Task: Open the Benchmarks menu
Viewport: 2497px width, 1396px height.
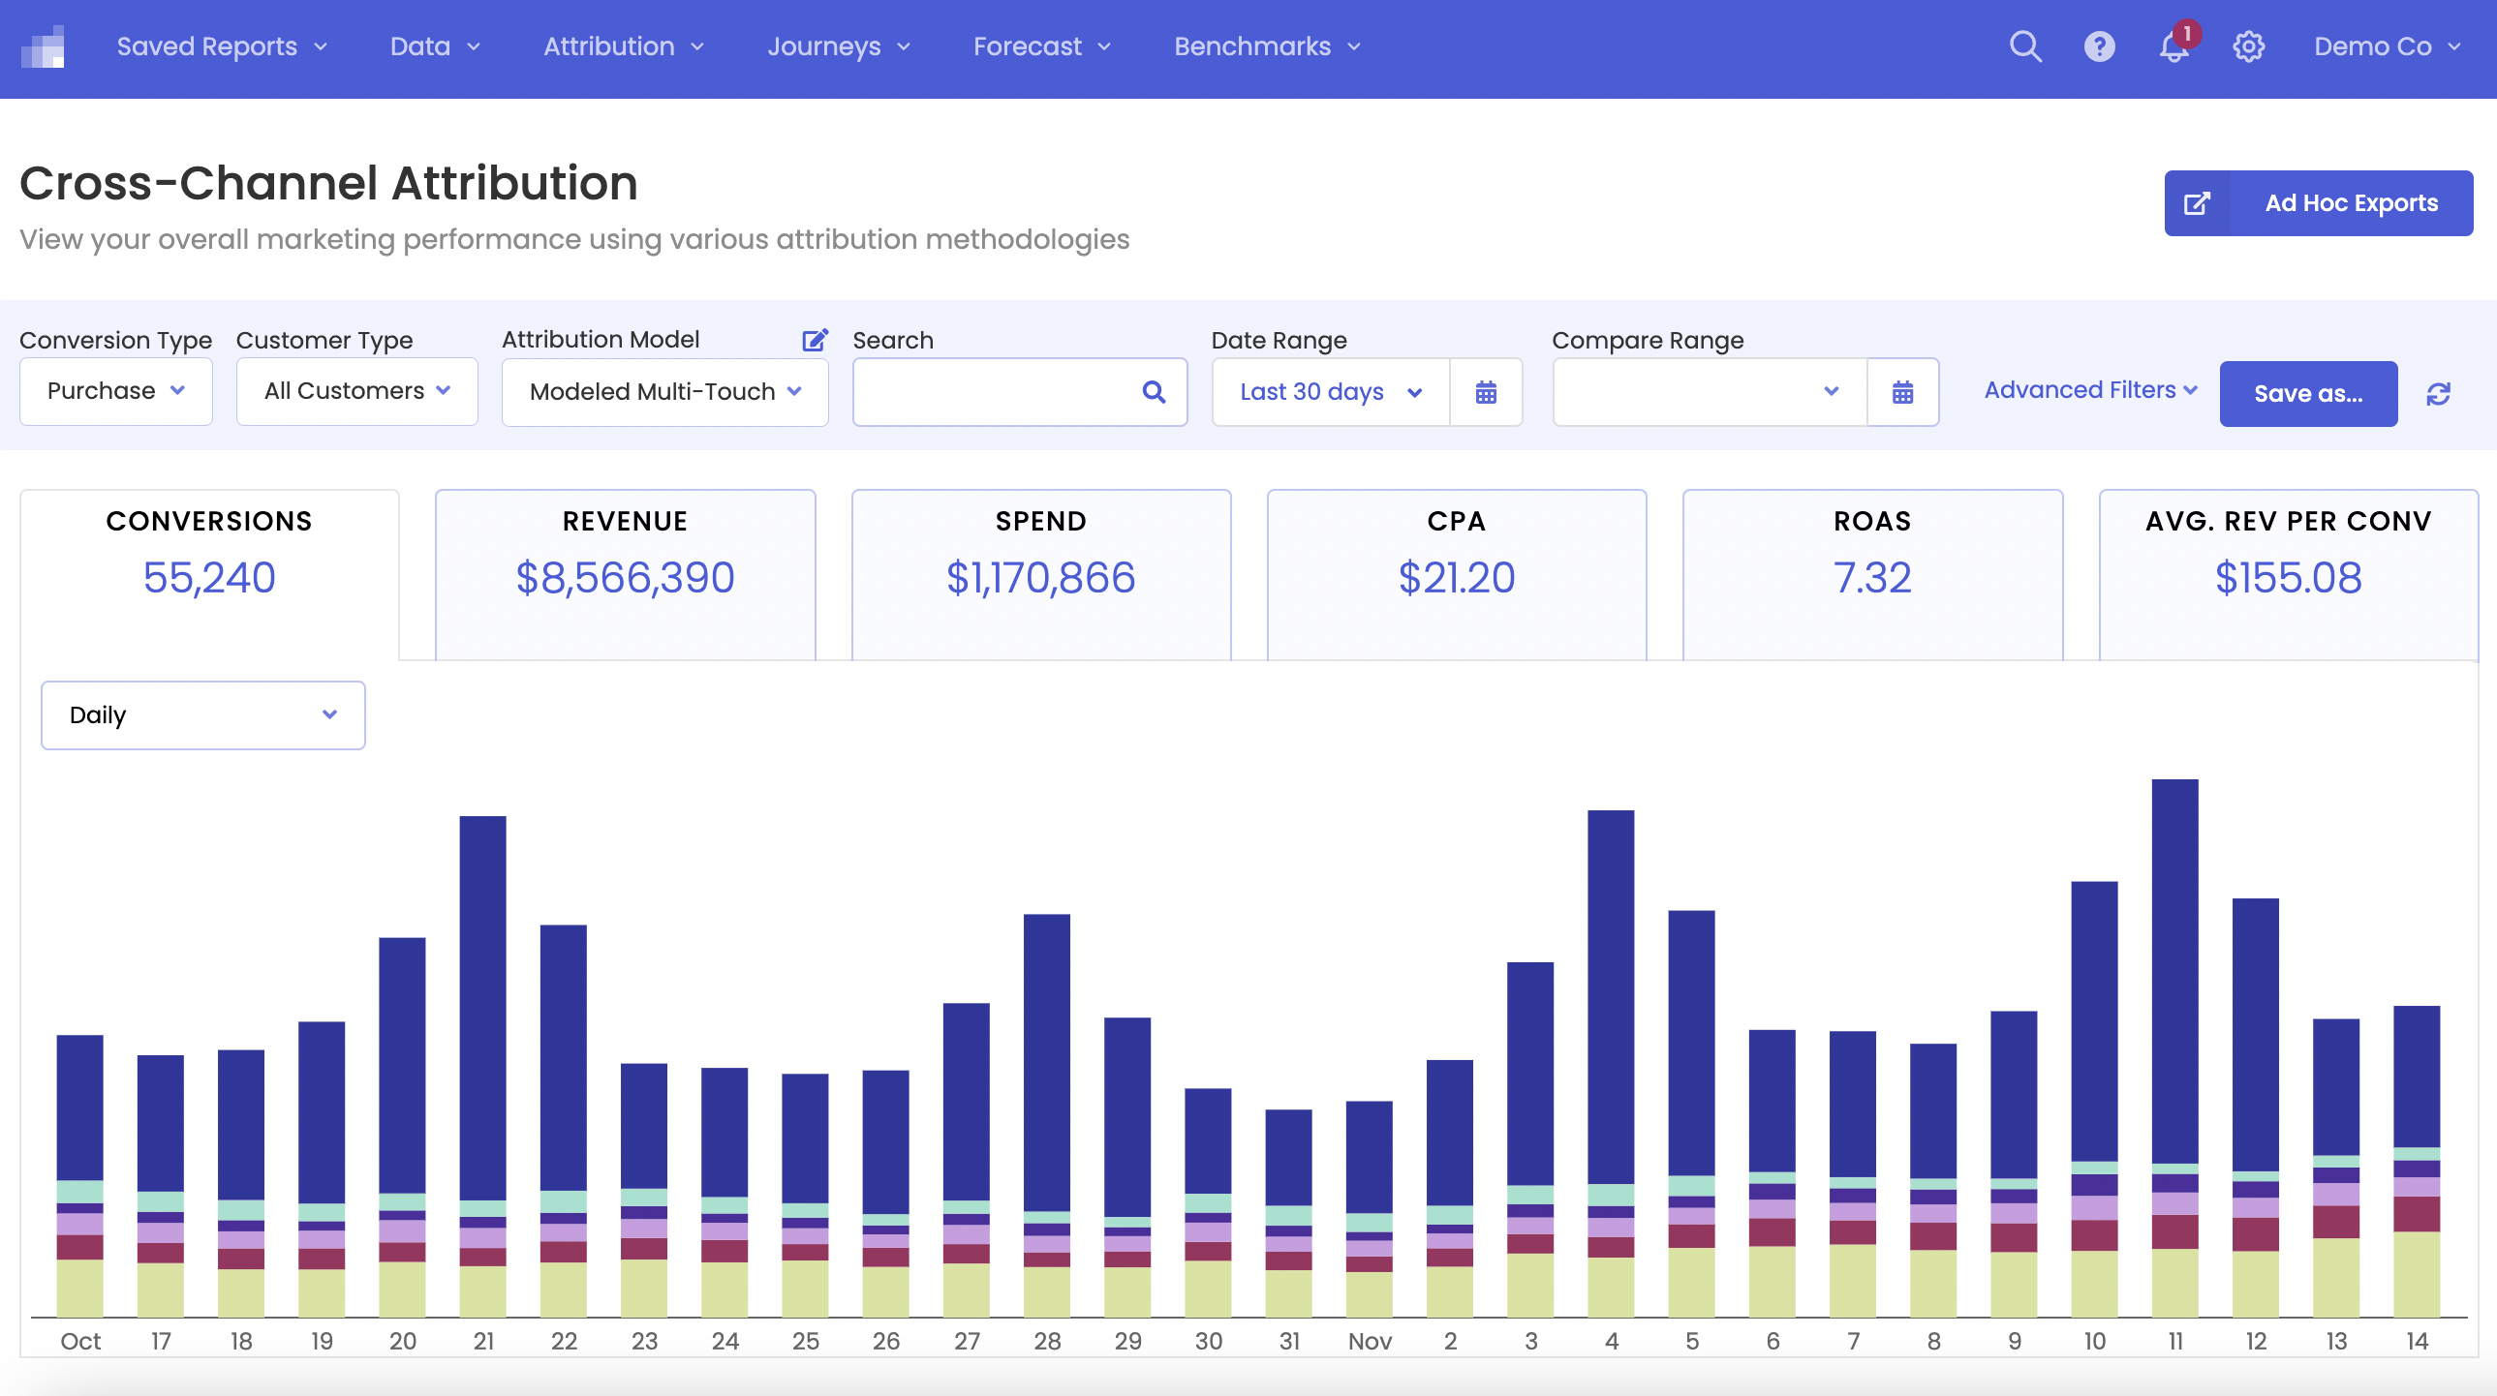Action: coord(1265,46)
